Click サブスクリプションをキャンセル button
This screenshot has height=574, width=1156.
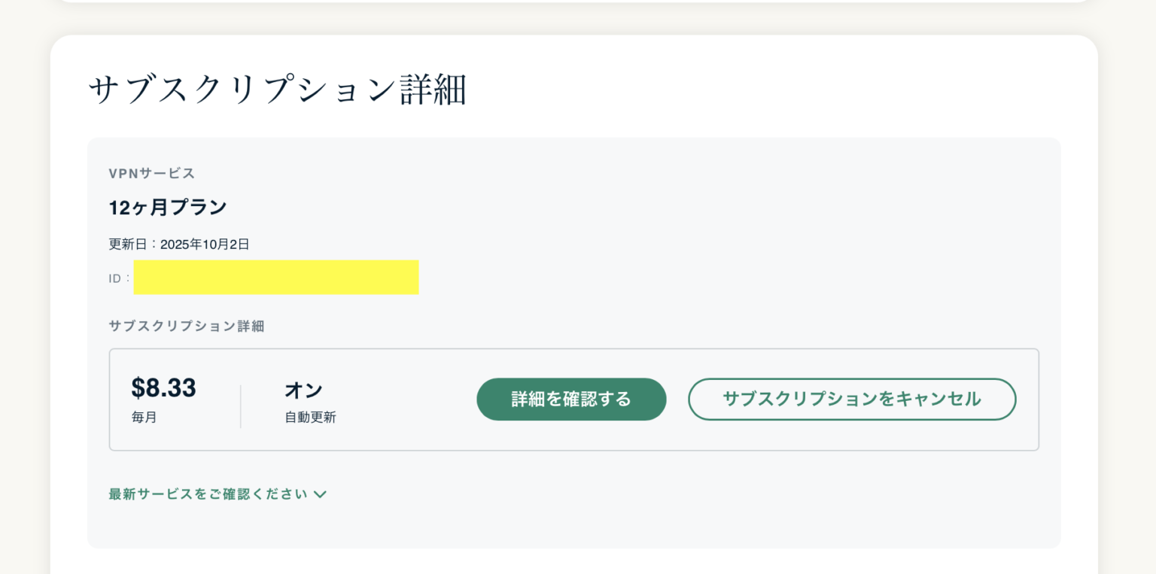pyautogui.click(x=852, y=399)
